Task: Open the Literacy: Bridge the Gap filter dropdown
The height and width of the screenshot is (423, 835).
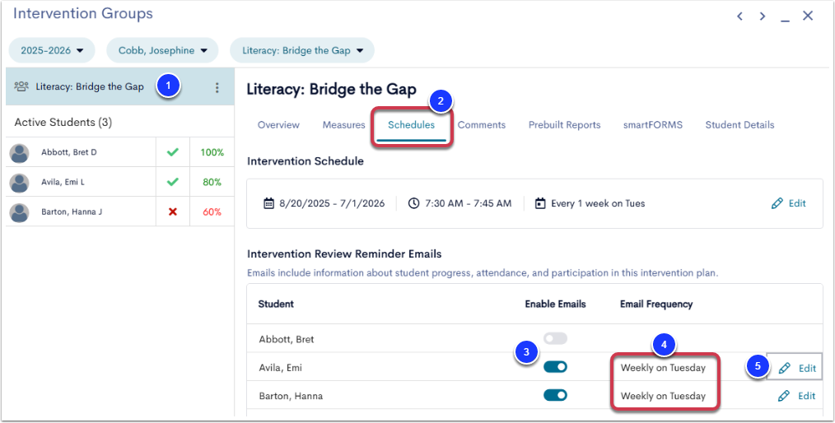Action: point(302,50)
